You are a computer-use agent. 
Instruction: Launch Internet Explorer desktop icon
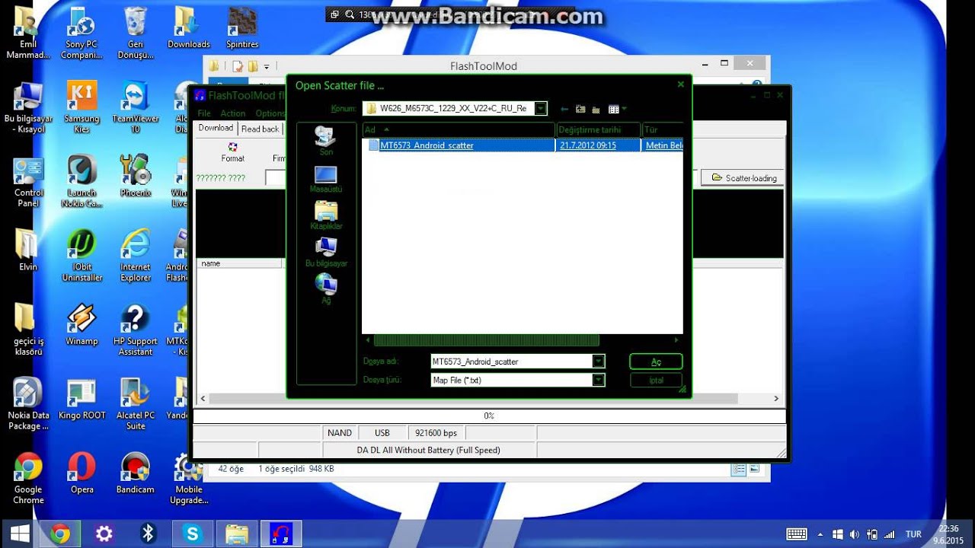pyautogui.click(x=136, y=256)
